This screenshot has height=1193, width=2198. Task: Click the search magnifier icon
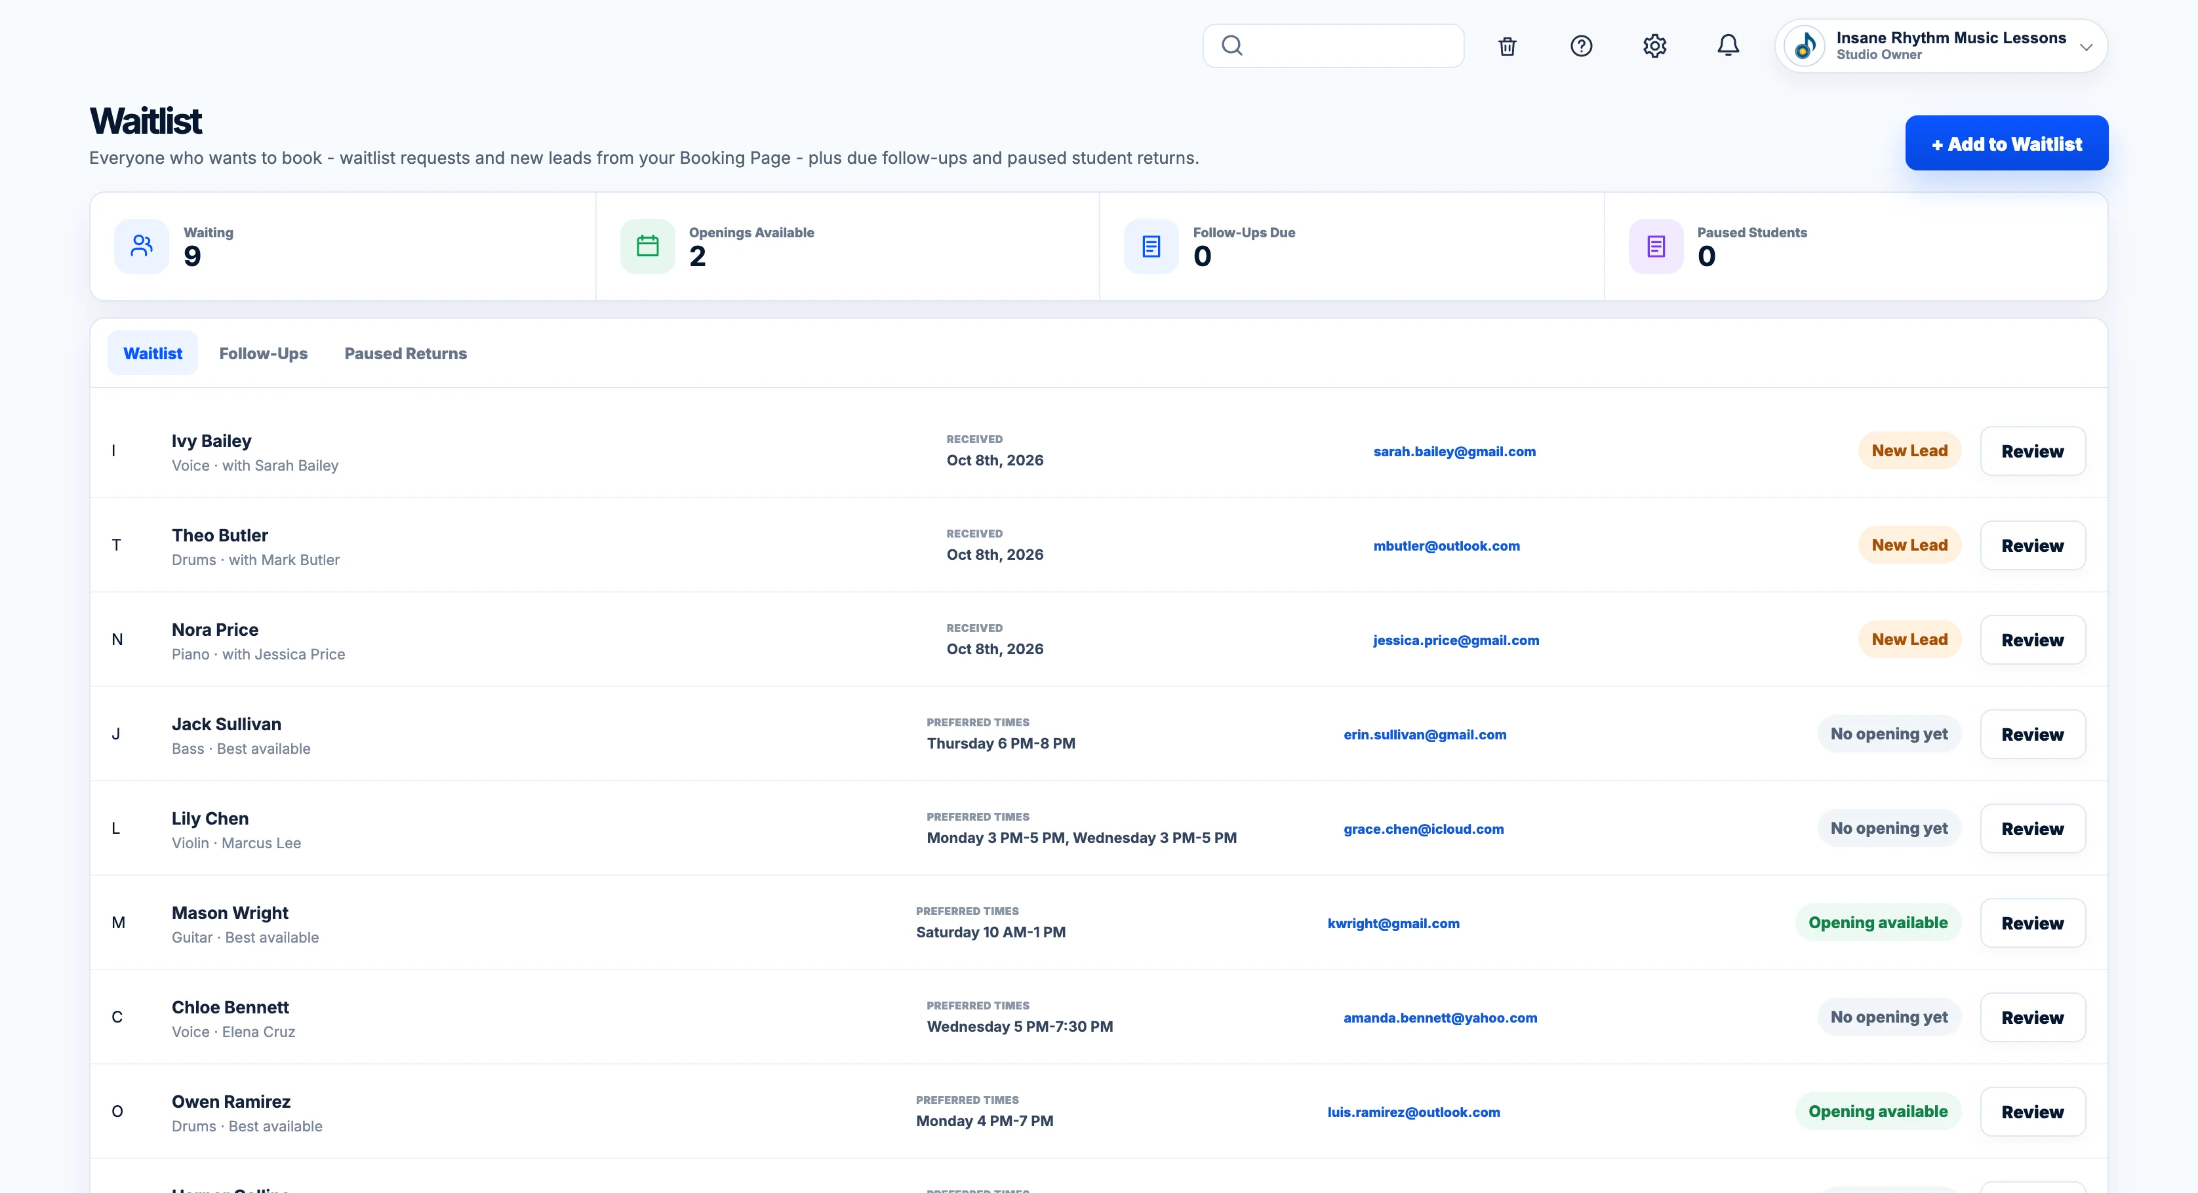(x=1232, y=46)
